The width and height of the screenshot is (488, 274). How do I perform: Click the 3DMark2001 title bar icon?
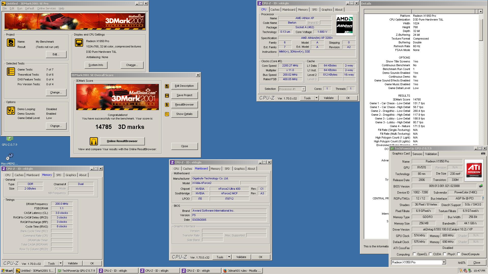point(4,4)
